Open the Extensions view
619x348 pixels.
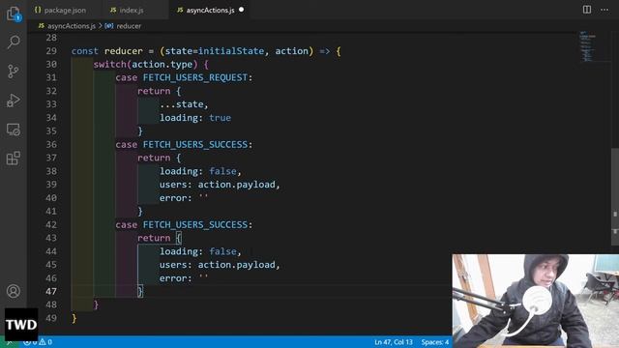(x=14, y=159)
